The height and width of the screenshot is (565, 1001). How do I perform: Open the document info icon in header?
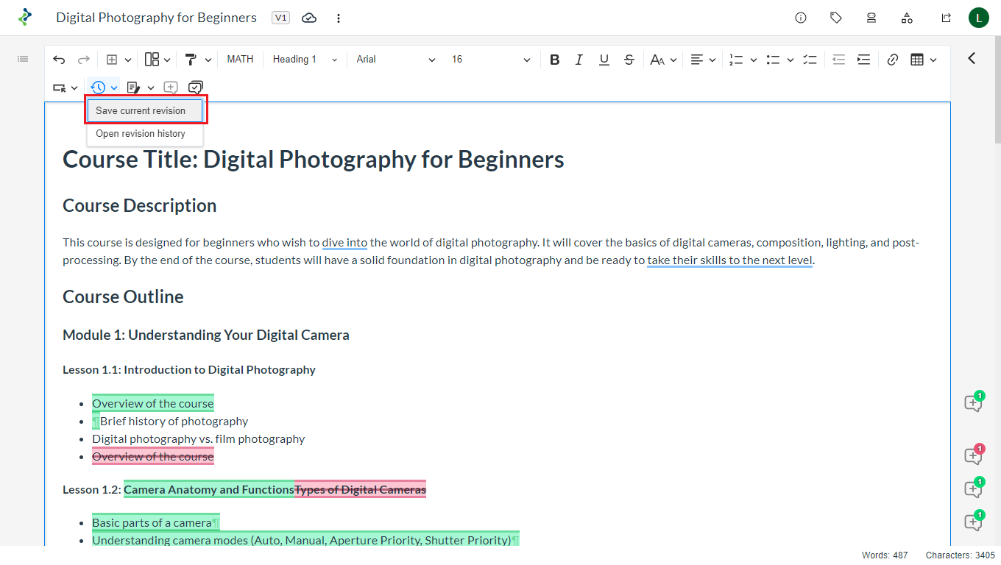click(801, 18)
